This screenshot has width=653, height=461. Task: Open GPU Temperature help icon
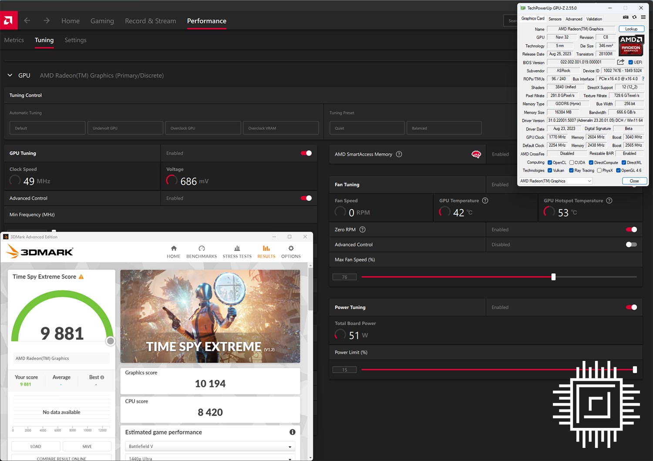pos(485,201)
